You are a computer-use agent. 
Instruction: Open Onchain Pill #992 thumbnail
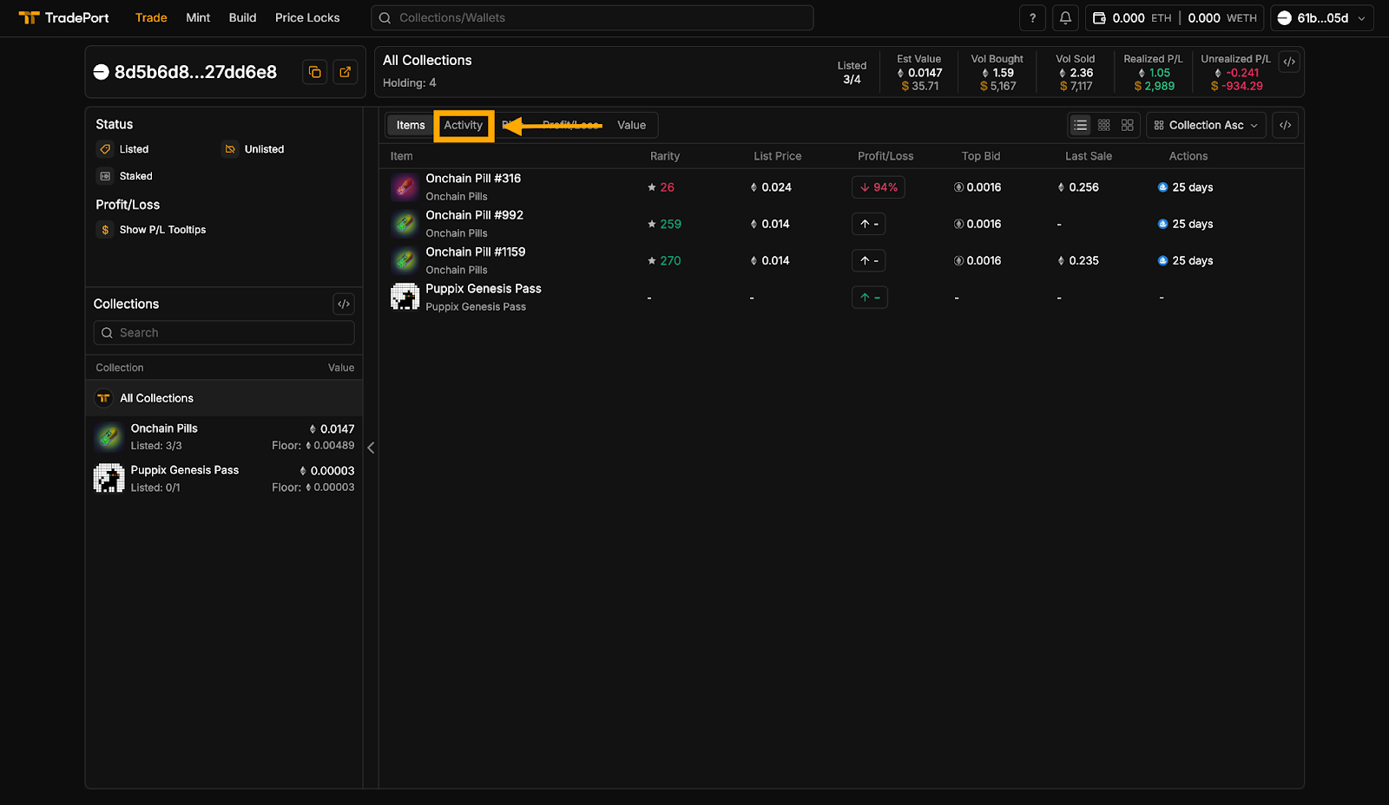(x=405, y=224)
